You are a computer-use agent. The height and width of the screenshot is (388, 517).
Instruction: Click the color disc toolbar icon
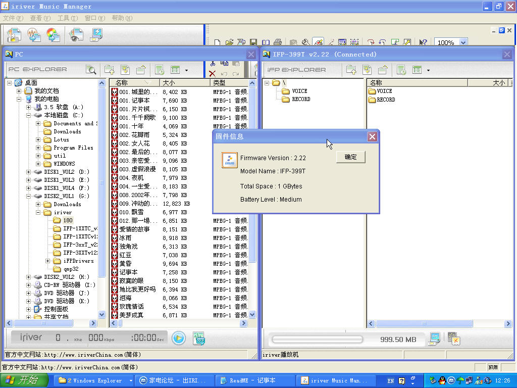click(x=54, y=35)
